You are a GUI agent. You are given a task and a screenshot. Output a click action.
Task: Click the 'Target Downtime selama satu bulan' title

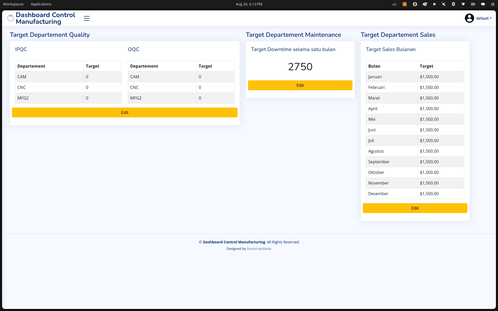point(293,49)
